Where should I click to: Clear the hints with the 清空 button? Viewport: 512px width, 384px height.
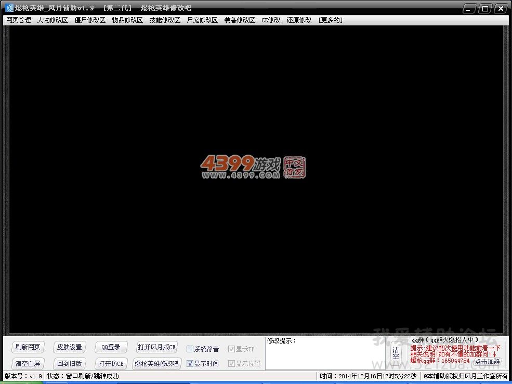pyautogui.click(x=396, y=353)
